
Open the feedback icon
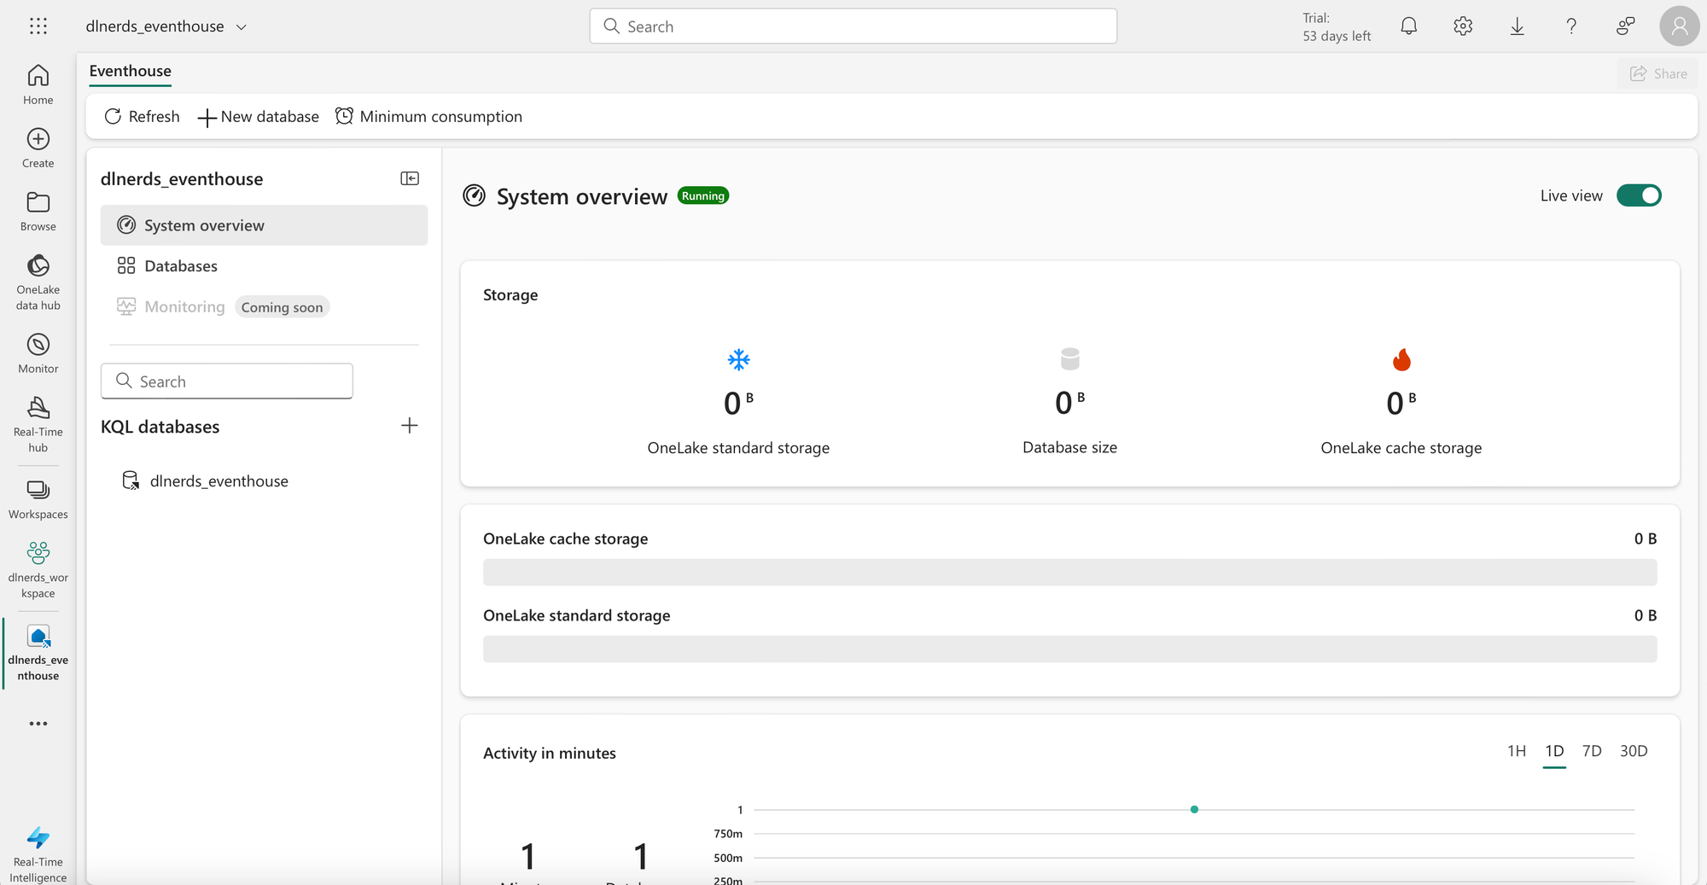pyautogui.click(x=1625, y=26)
